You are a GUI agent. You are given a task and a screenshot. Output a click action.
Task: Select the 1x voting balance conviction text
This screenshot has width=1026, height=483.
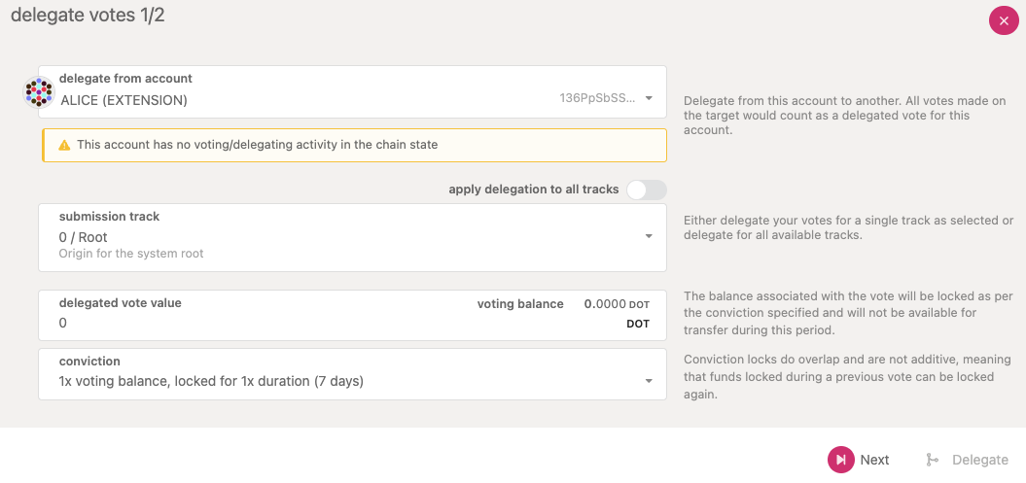click(x=211, y=381)
